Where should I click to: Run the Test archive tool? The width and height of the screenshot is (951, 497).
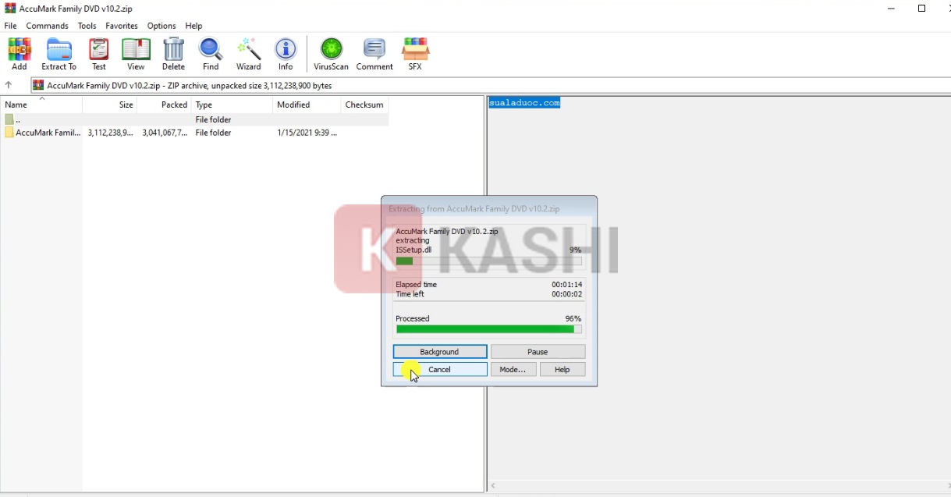[x=98, y=53]
